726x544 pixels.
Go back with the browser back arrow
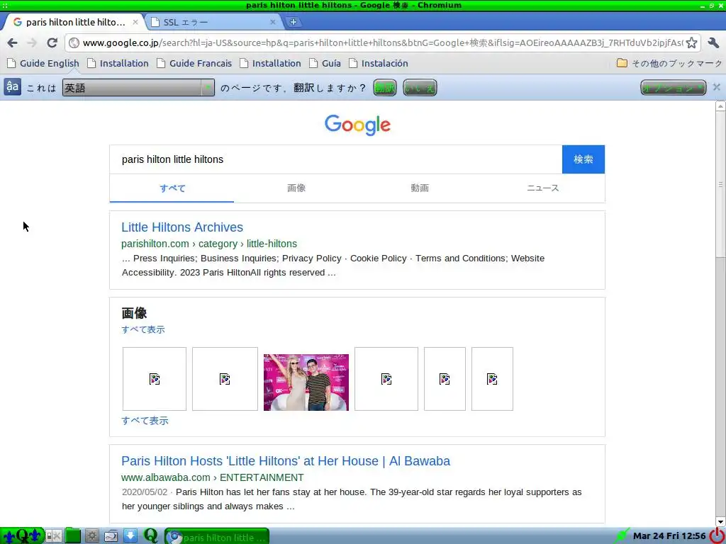point(13,43)
